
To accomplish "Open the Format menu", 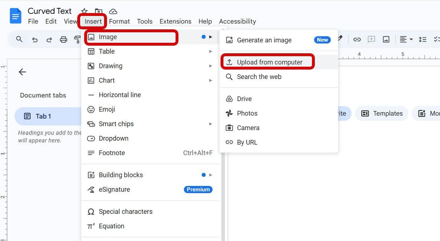I will pyautogui.click(x=119, y=21).
